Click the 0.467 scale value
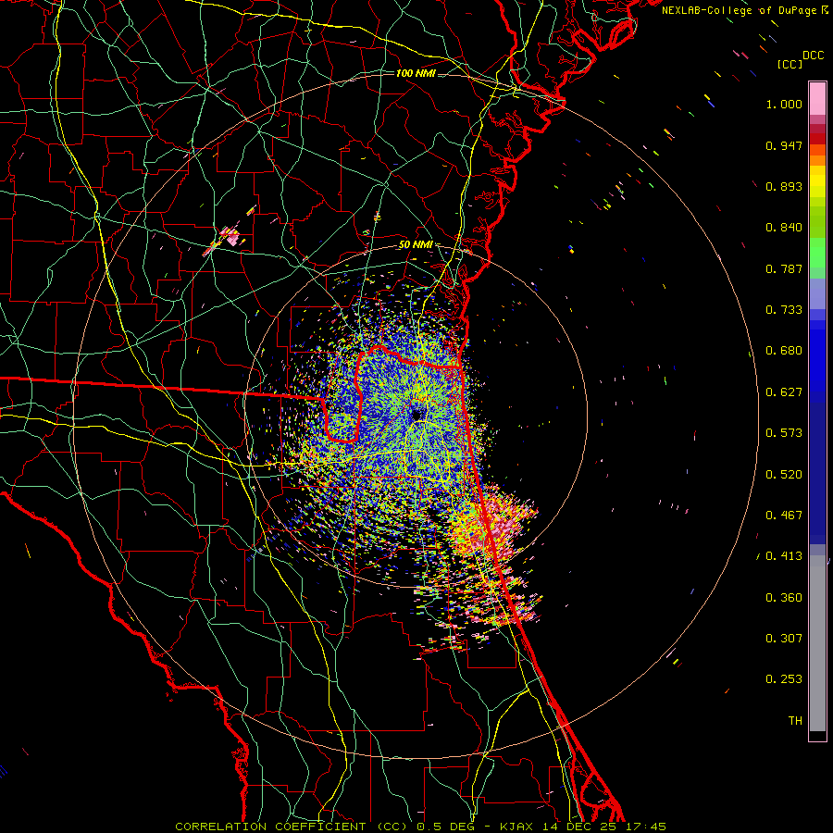The image size is (833, 833). point(784,516)
